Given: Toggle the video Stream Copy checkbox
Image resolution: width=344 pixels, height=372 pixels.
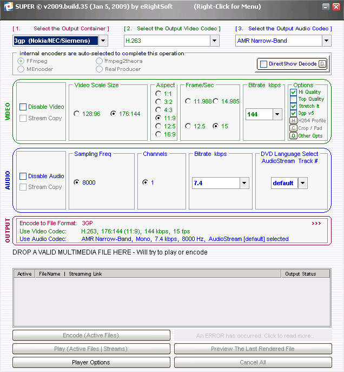Looking at the screenshot, I should tap(23, 118).
